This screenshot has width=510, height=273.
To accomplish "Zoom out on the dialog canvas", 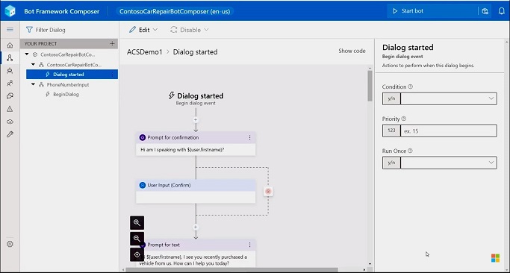I will [137, 239].
